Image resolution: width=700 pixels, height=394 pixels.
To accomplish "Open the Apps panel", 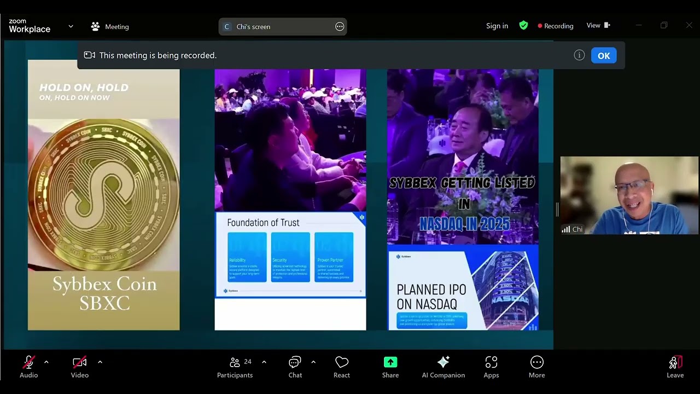I will [491, 367].
